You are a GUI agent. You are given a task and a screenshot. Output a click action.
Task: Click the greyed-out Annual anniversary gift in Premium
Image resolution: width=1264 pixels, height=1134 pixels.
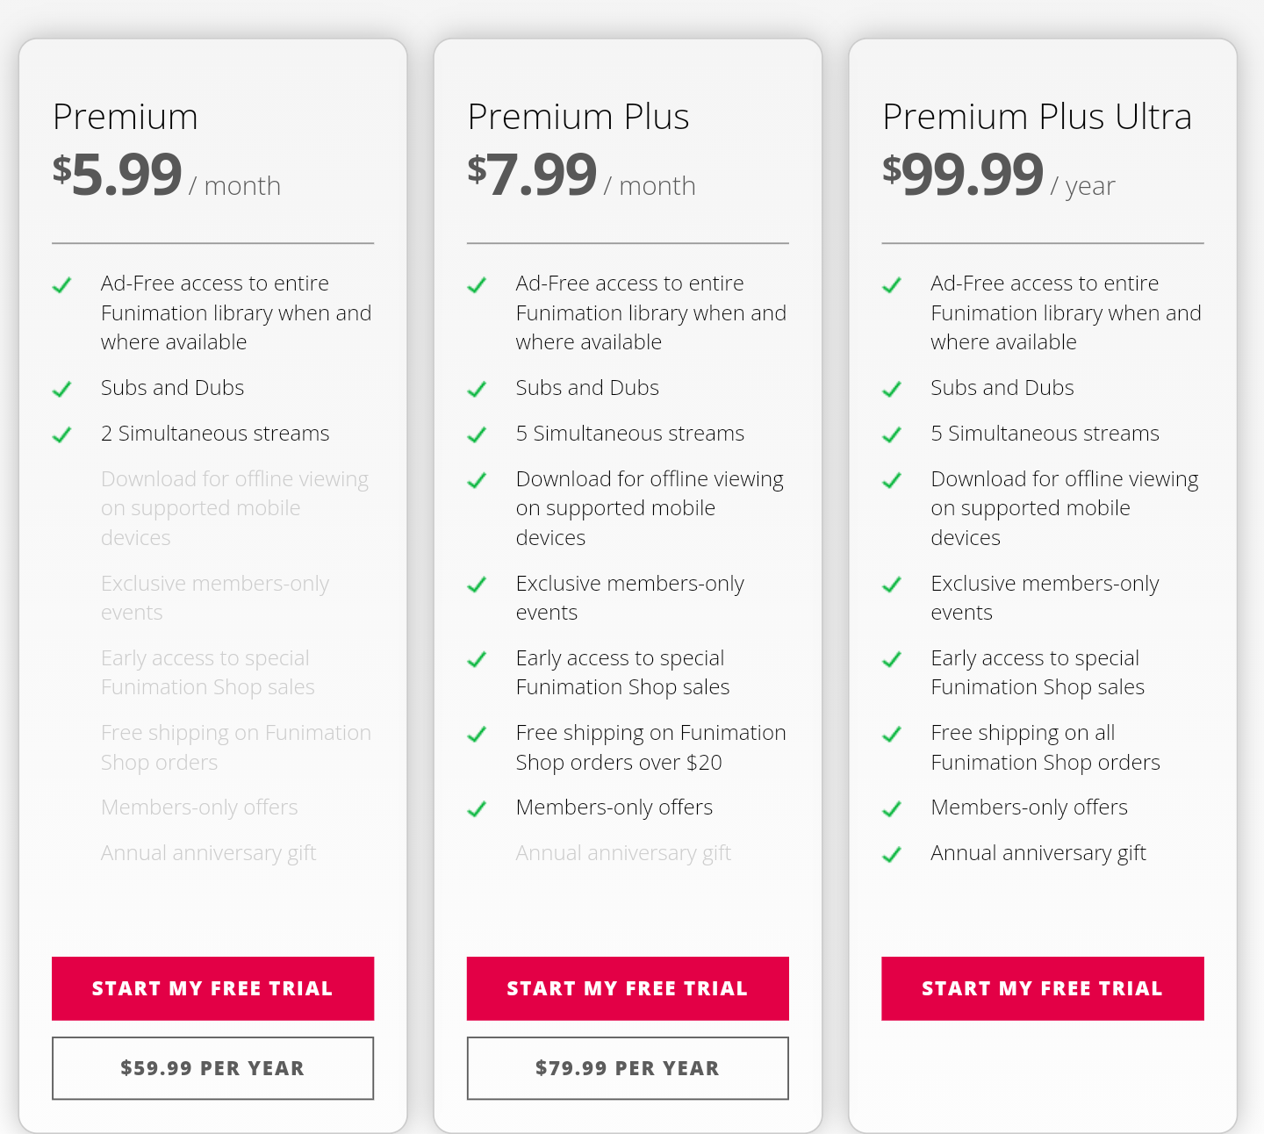point(208,853)
